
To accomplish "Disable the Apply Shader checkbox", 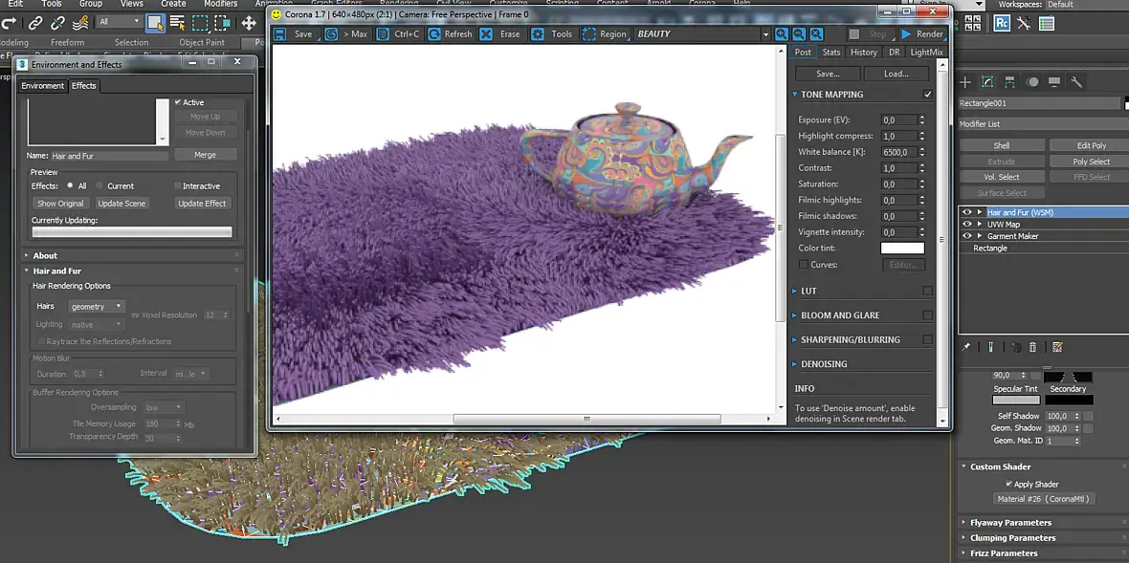I will (x=1008, y=484).
